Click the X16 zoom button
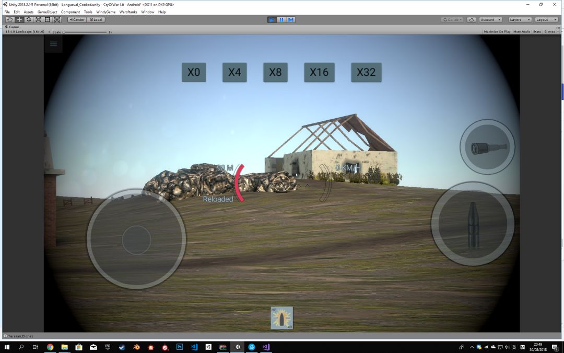564x353 pixels. pyautogui.click(x=319, y=72)
